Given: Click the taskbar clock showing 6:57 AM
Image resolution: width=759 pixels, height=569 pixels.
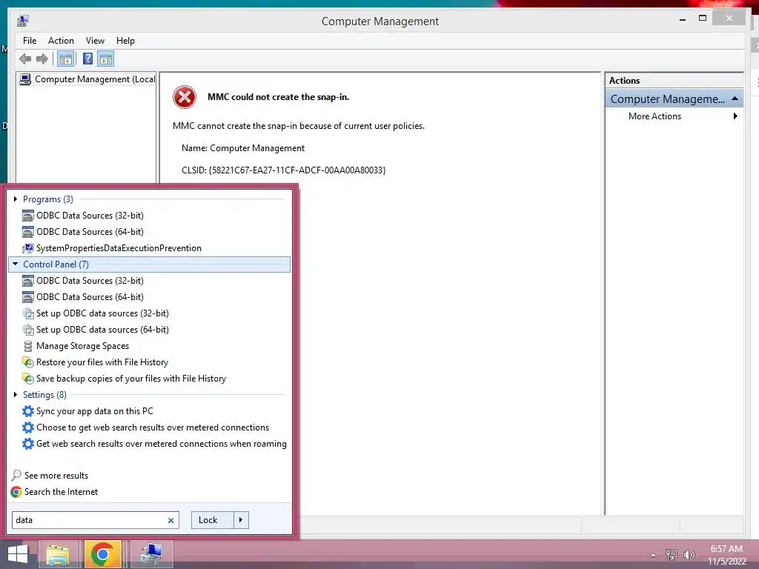Looking at the screenshot, I should [726, 555].
